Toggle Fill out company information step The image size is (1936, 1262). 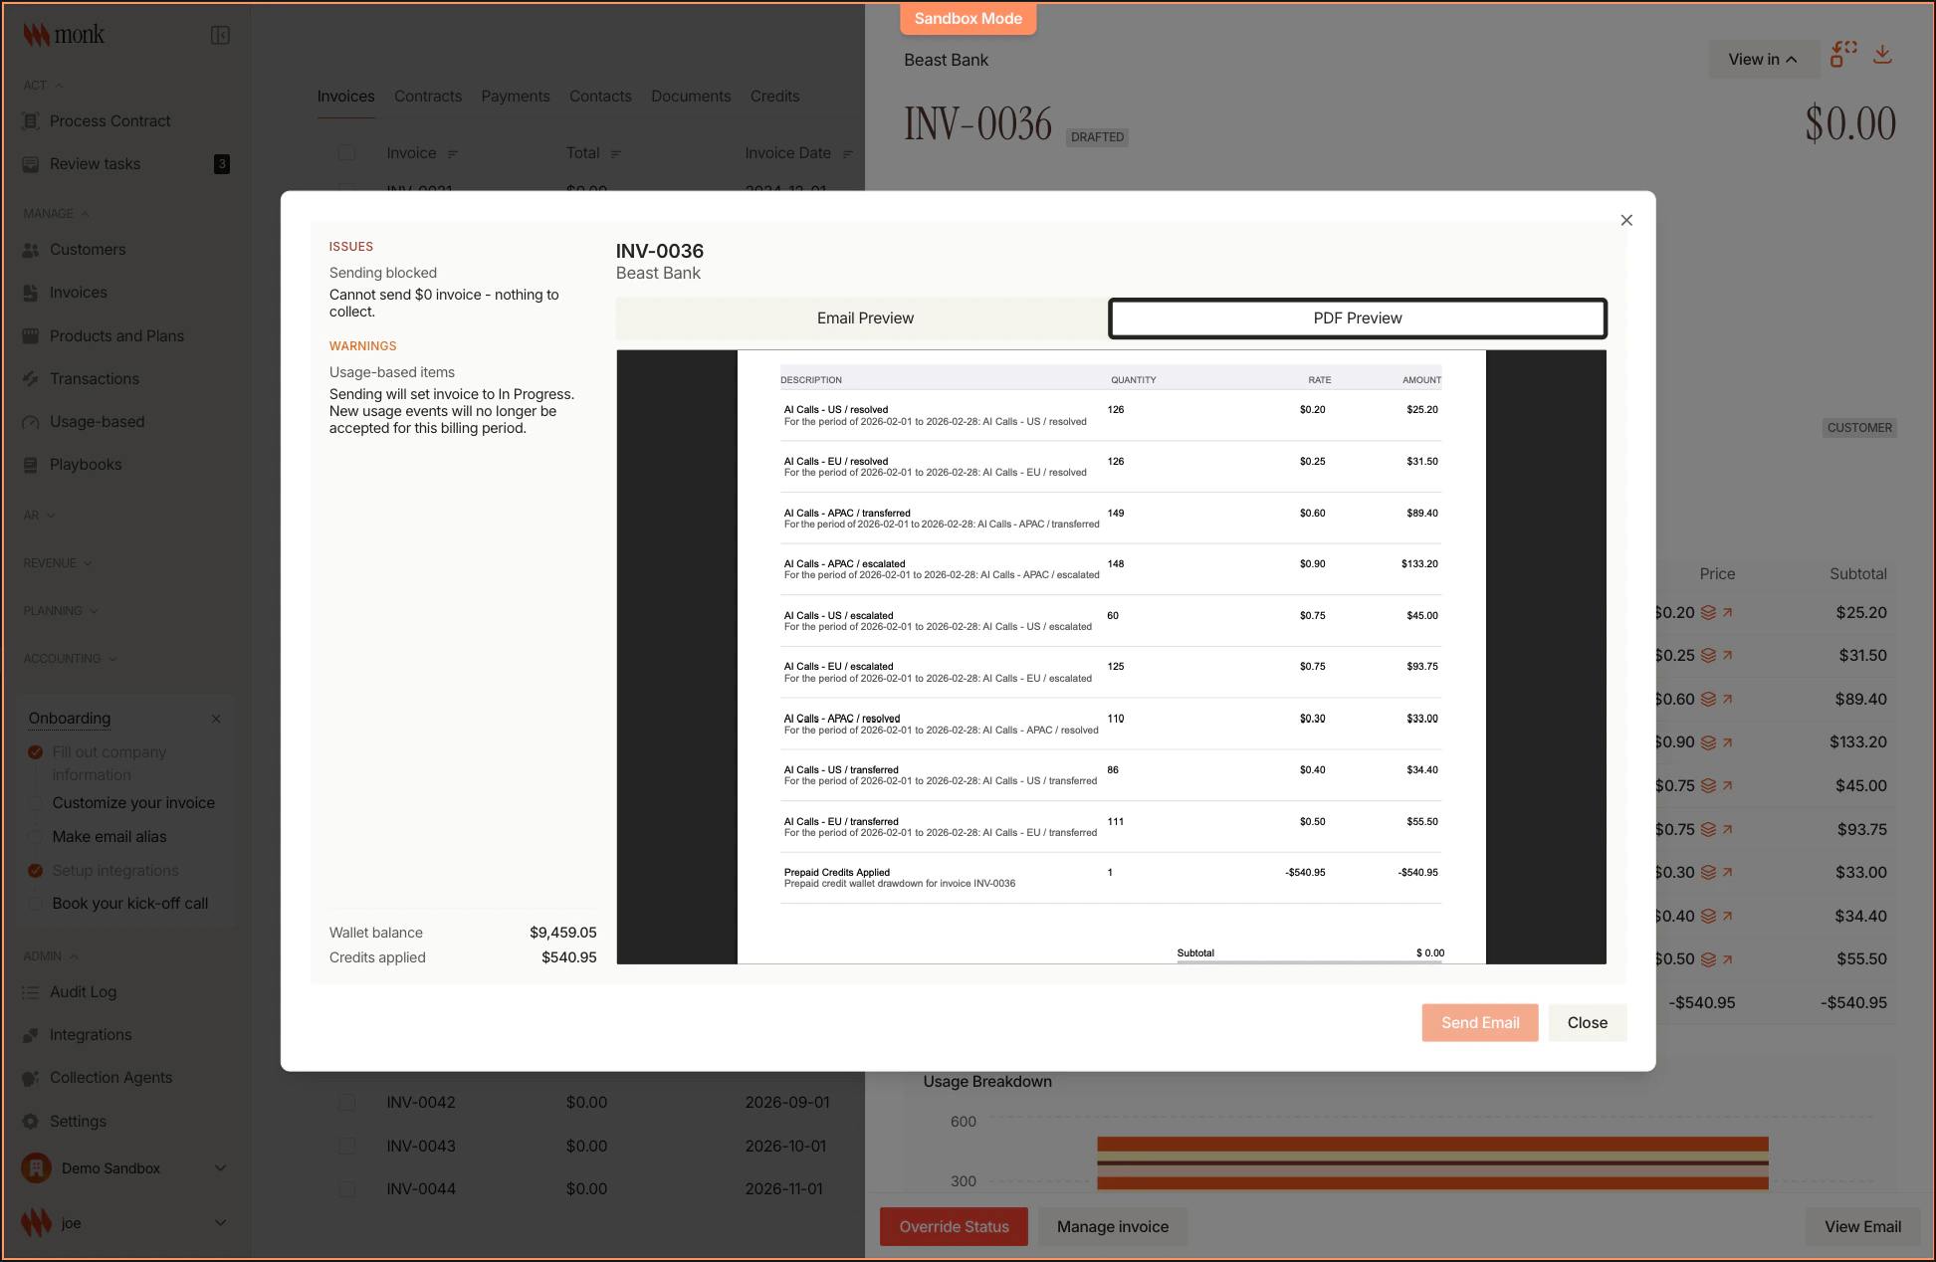tap(36, 752)
